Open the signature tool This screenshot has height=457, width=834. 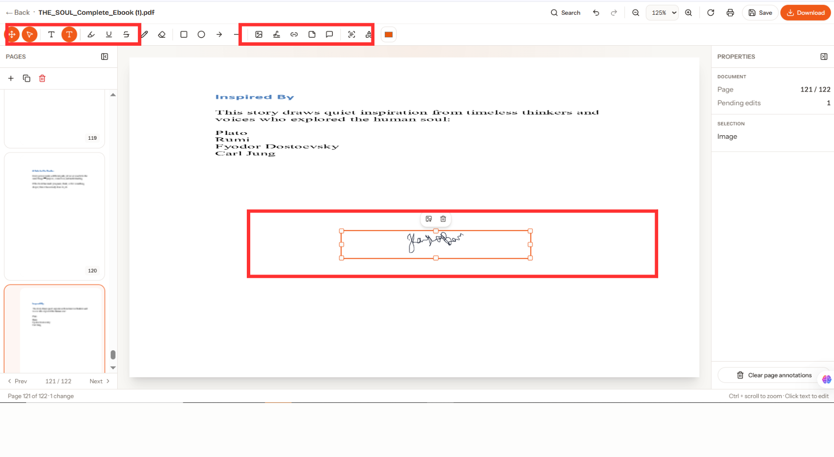tap(276, 34)
